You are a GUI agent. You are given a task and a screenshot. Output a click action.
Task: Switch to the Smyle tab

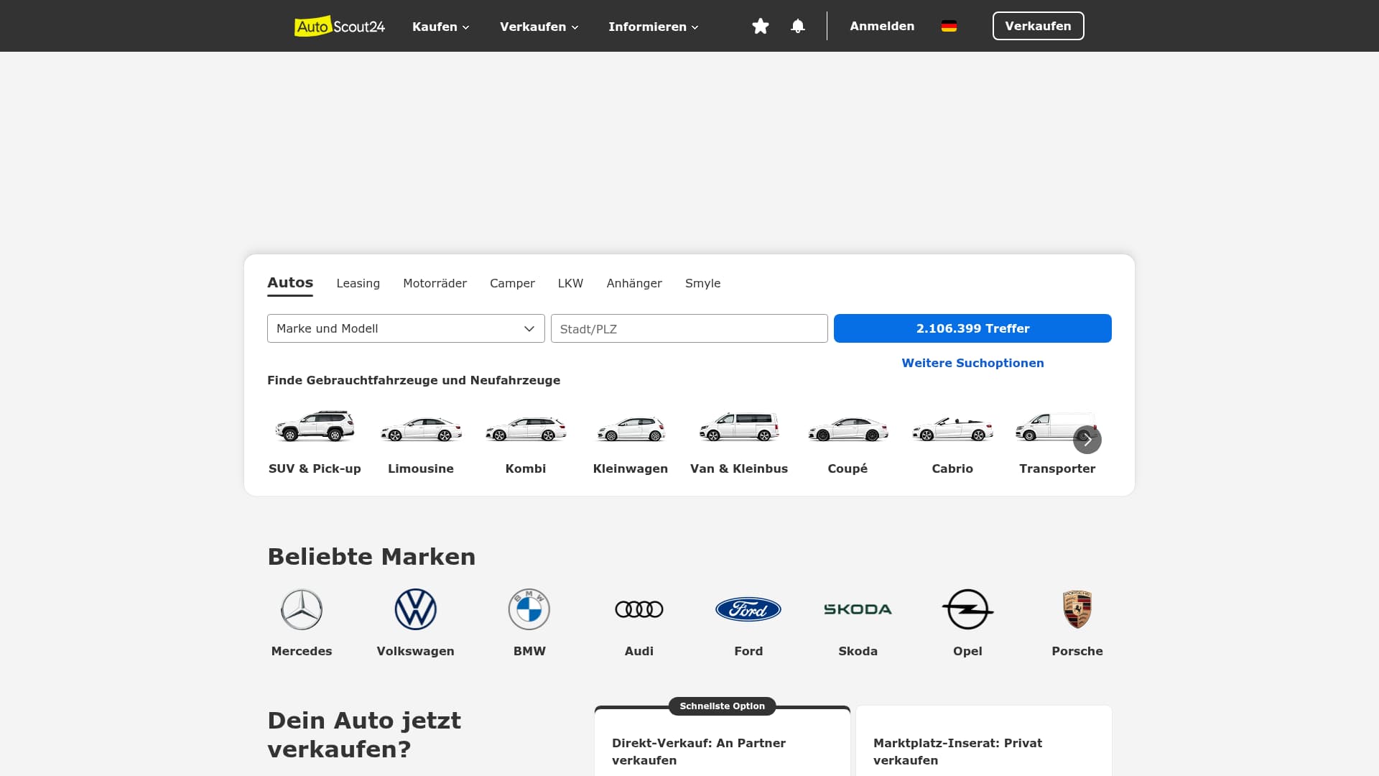(x=702, y=283)
